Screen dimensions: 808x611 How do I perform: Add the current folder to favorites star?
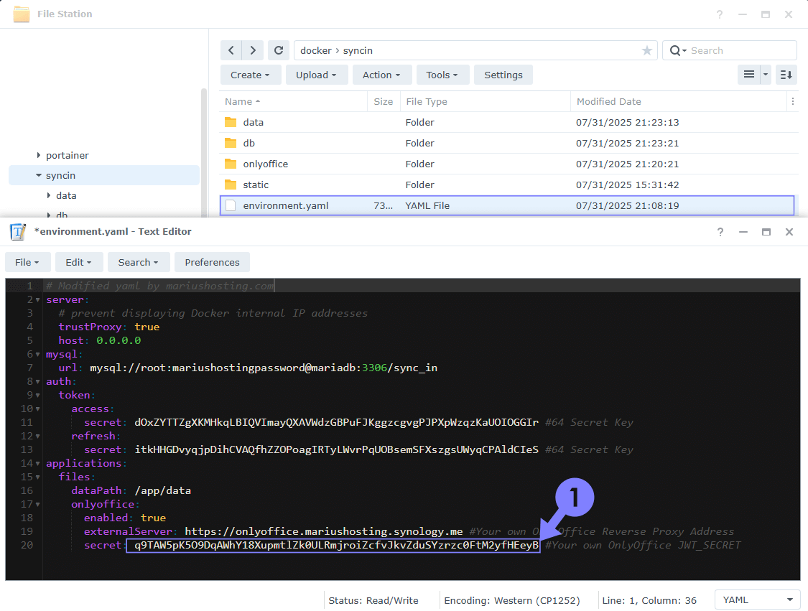(646, 50)
